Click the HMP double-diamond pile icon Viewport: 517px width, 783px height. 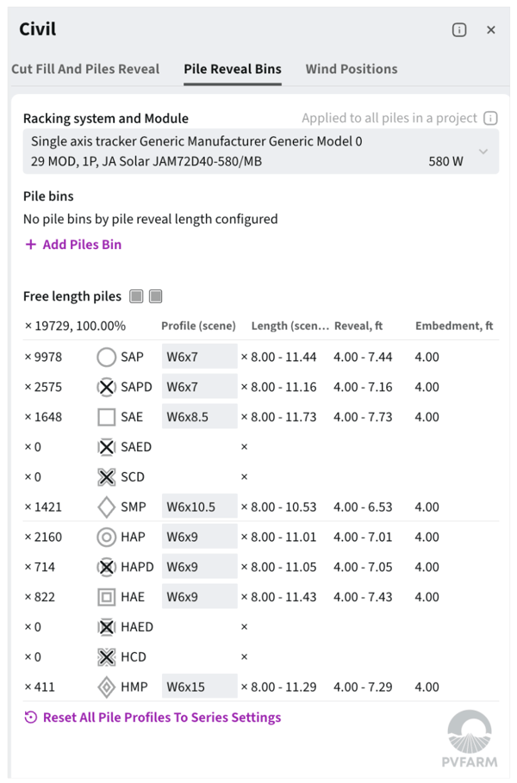point(106,687)
